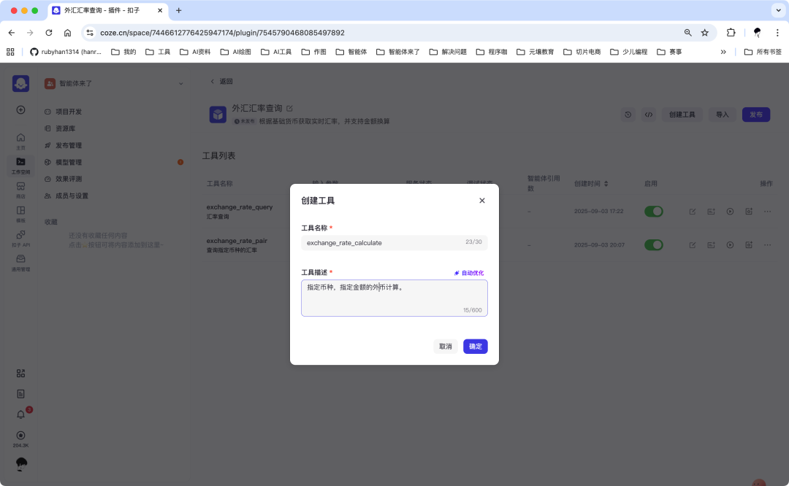Click 确定 to confirm tool creation
The width and height of the screenshot is (789, 486).
coord(475,346)
